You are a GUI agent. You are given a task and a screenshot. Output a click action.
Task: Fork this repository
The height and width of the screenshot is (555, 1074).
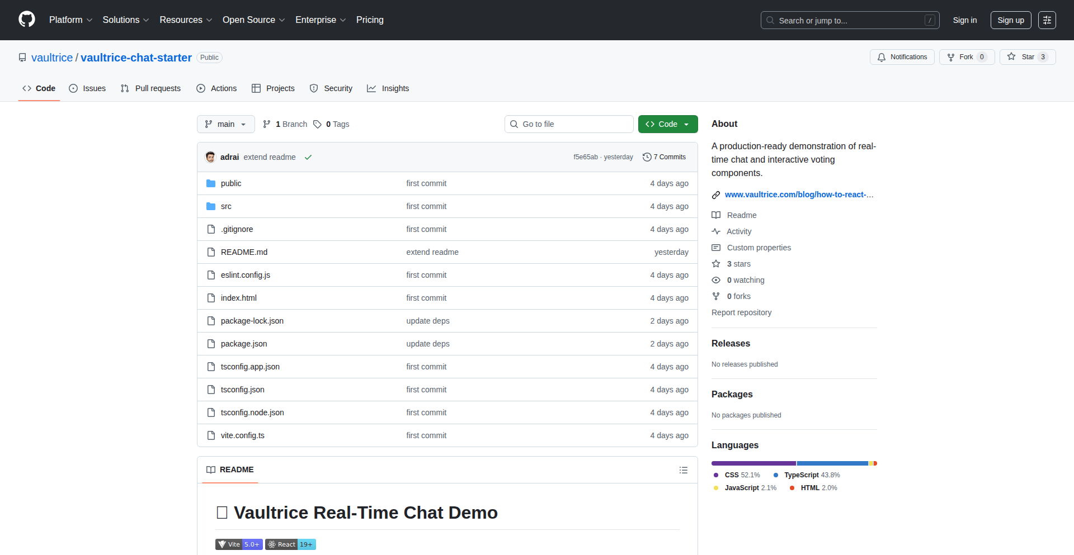(966, 57)
